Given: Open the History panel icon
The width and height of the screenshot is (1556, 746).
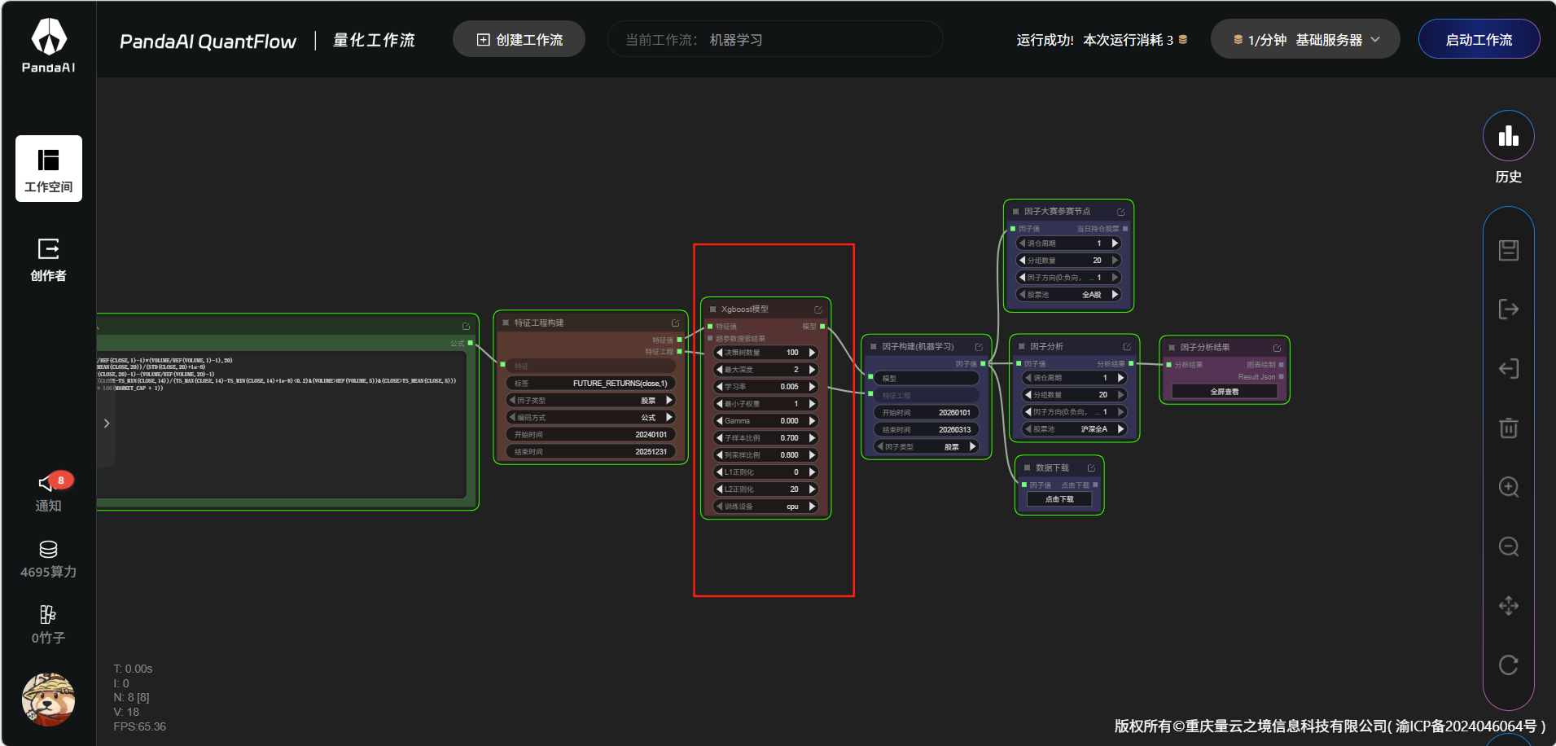Looking at the screenshot, I should 1508,135.
